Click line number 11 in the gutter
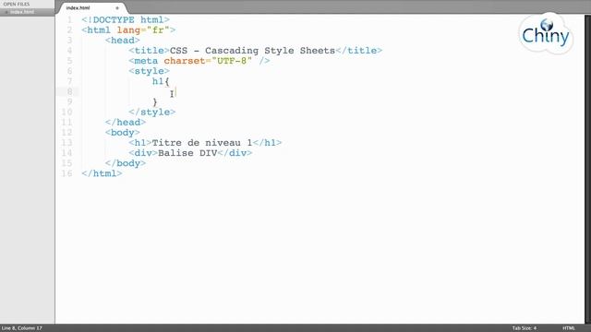This screenshot has height=332, width=591. click(x=66, y=123)
